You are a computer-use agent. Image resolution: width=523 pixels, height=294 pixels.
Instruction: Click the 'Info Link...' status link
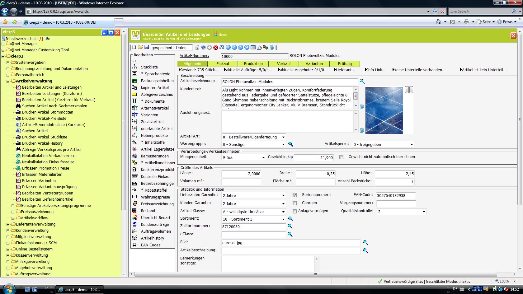pos(376,70)
